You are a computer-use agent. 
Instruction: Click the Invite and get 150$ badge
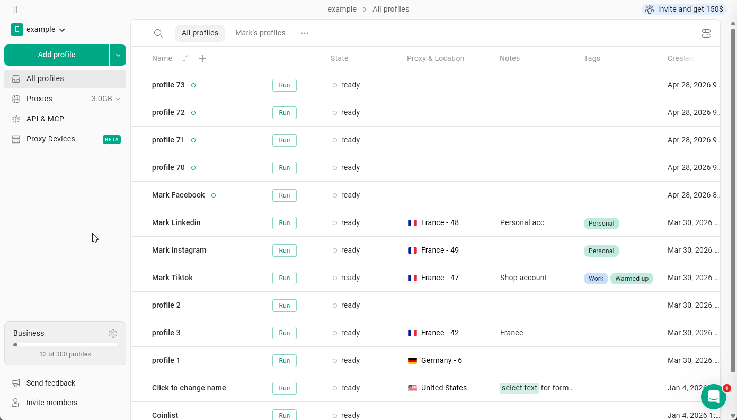click(684, 9)
